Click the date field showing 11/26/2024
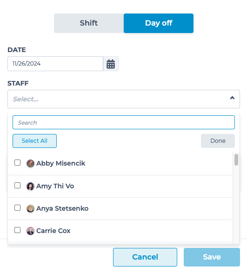247x280 pixels. [55, 64]
